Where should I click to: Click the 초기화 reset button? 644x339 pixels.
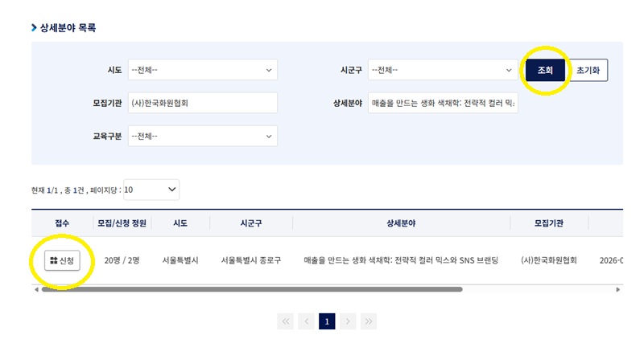pyautogui.click(x=588, y=70)
